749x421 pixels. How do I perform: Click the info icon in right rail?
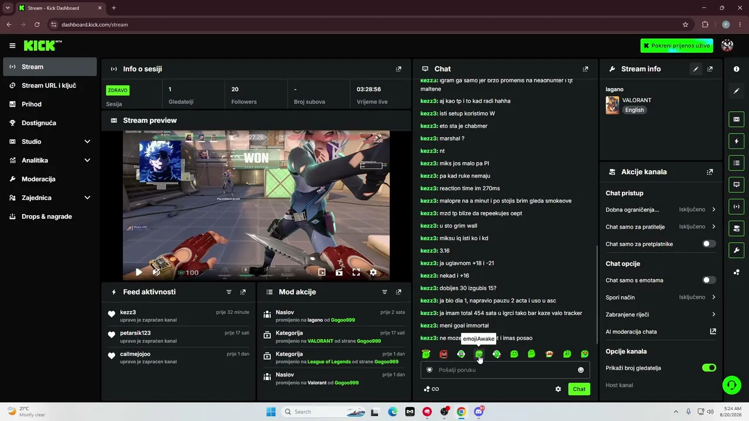click(x=736, y=69)
